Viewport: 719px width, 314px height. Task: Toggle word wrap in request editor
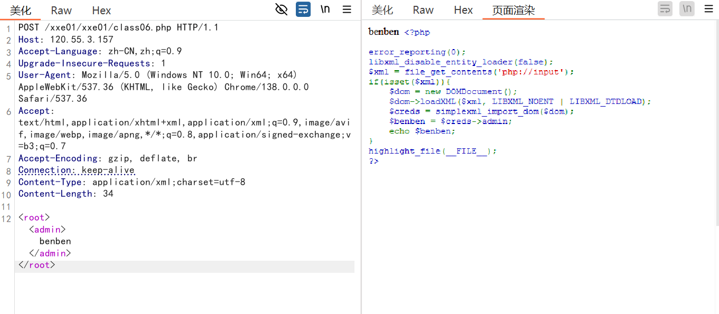(303, 9)
